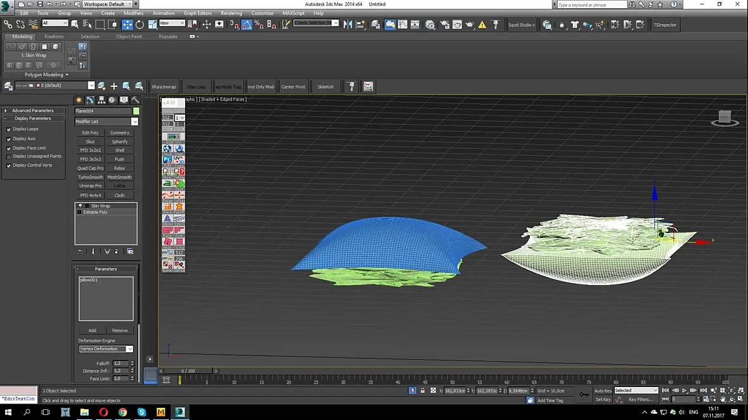
Task: Click the Add button under Parameters
Action: click(92, 331)
